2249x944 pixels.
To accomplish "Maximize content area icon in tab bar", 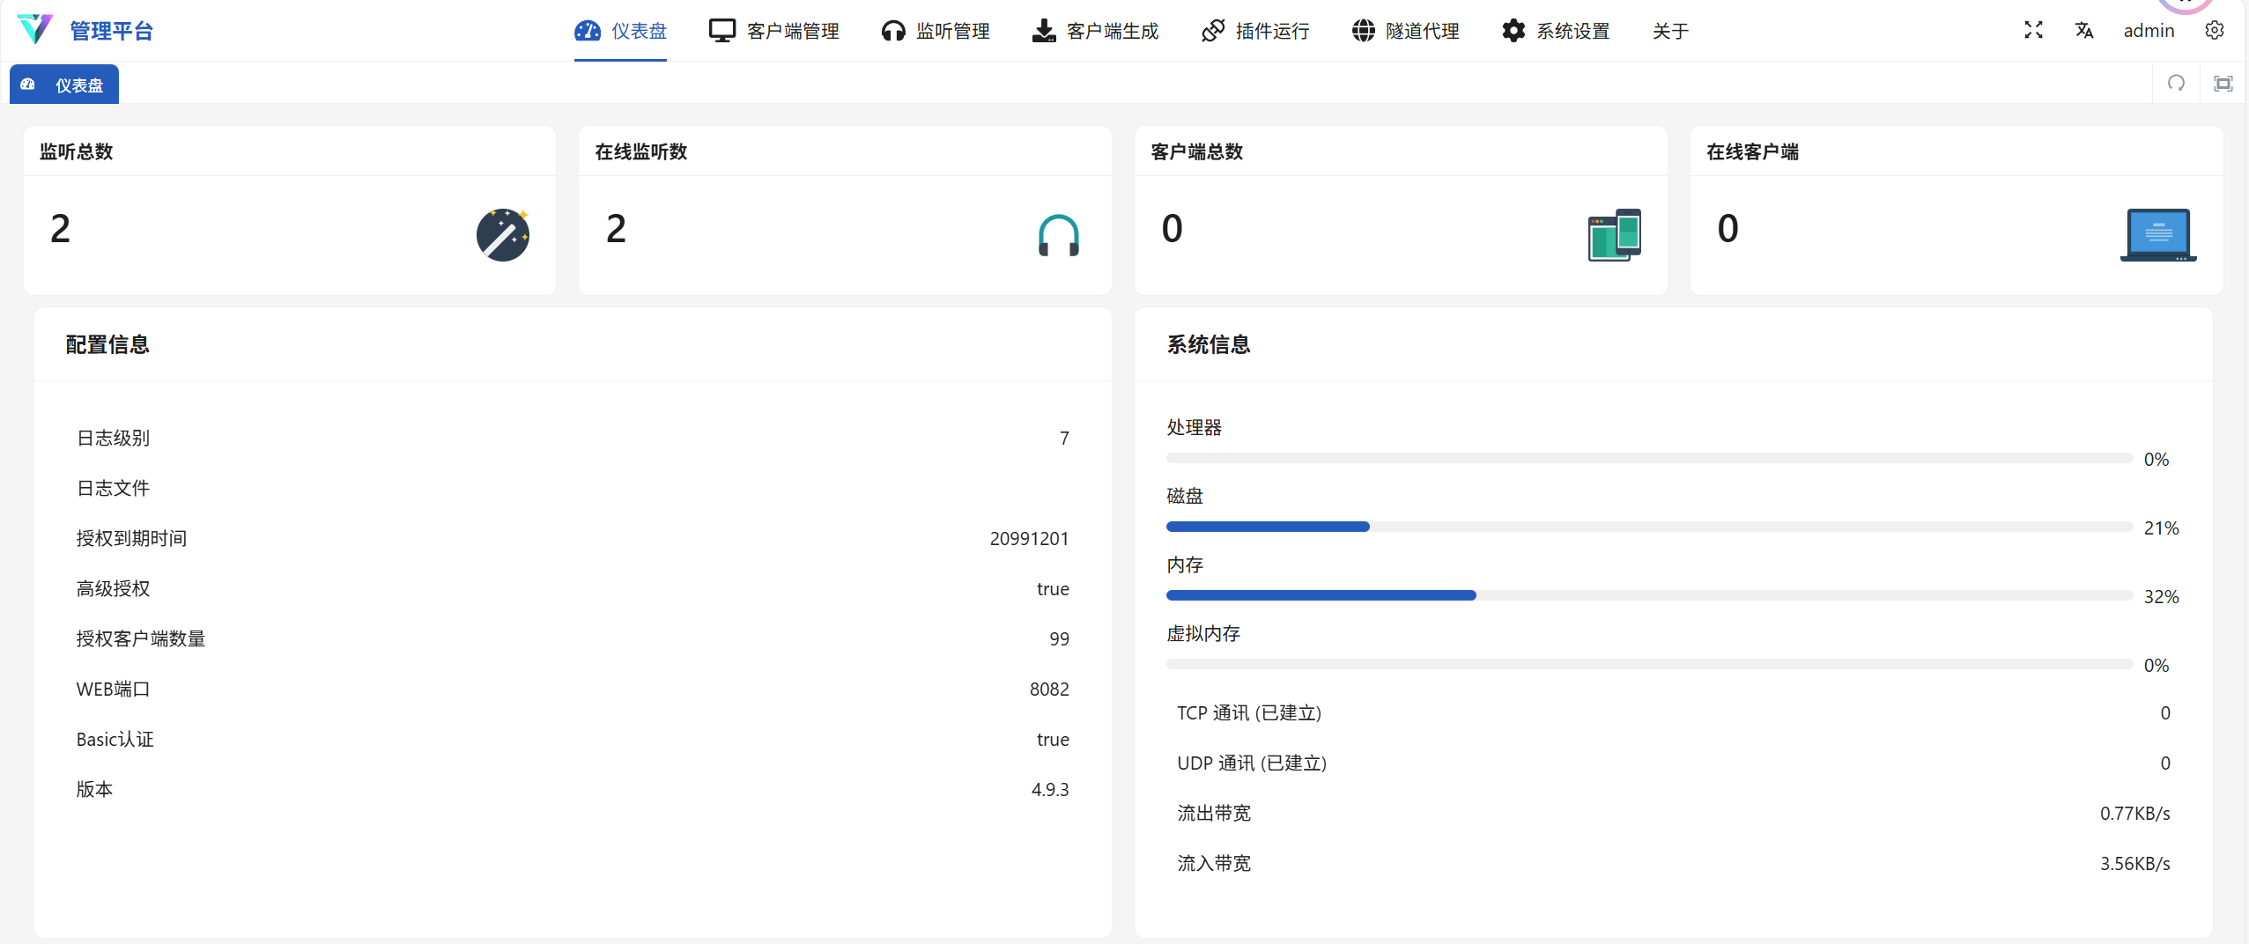I will point(2223,84).
